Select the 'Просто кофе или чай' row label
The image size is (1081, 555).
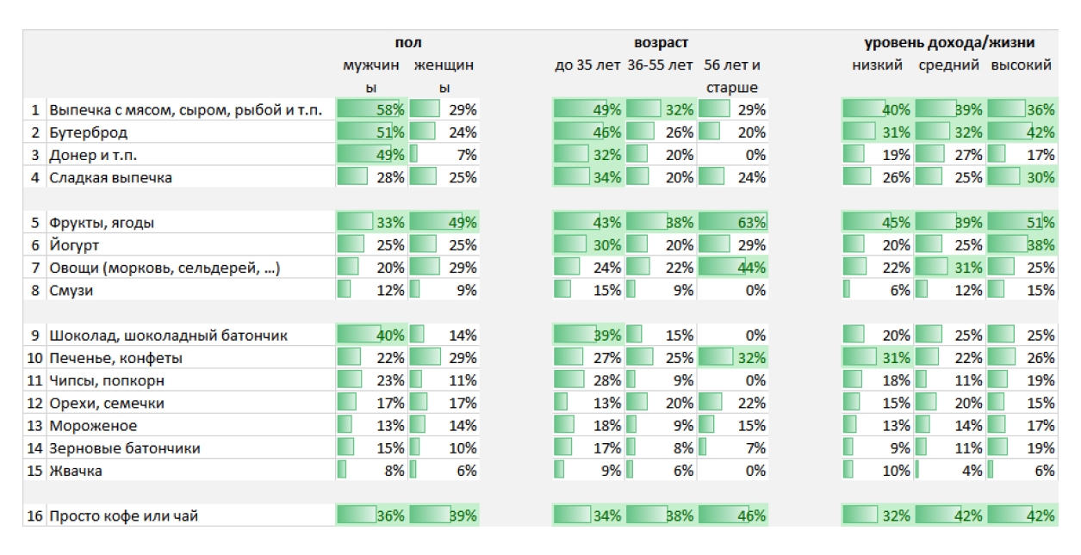pyautogui.click(x=124, y=515)
